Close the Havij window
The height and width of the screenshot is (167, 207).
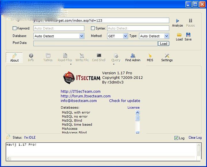pos(202,5)
